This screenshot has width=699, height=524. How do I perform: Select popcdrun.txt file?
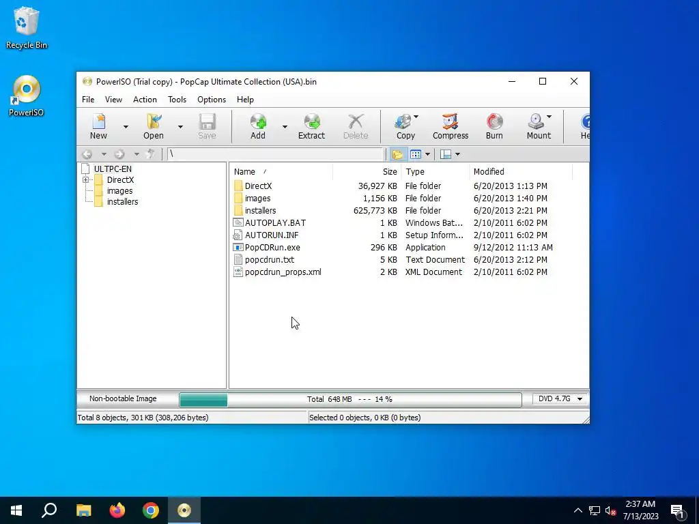269,260
